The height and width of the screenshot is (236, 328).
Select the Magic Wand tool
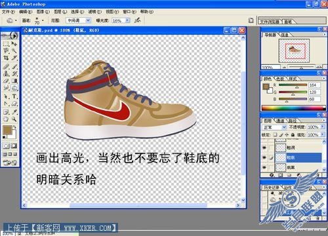tap(14, 50)
